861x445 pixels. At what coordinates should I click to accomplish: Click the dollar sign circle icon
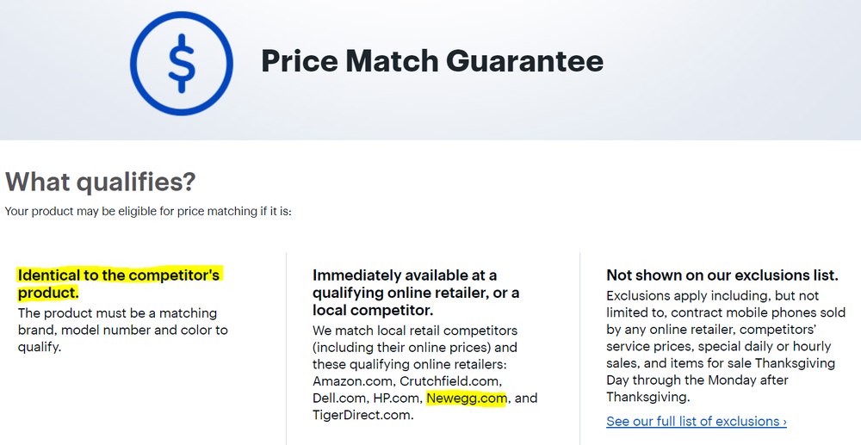click(x=181, y=63)
